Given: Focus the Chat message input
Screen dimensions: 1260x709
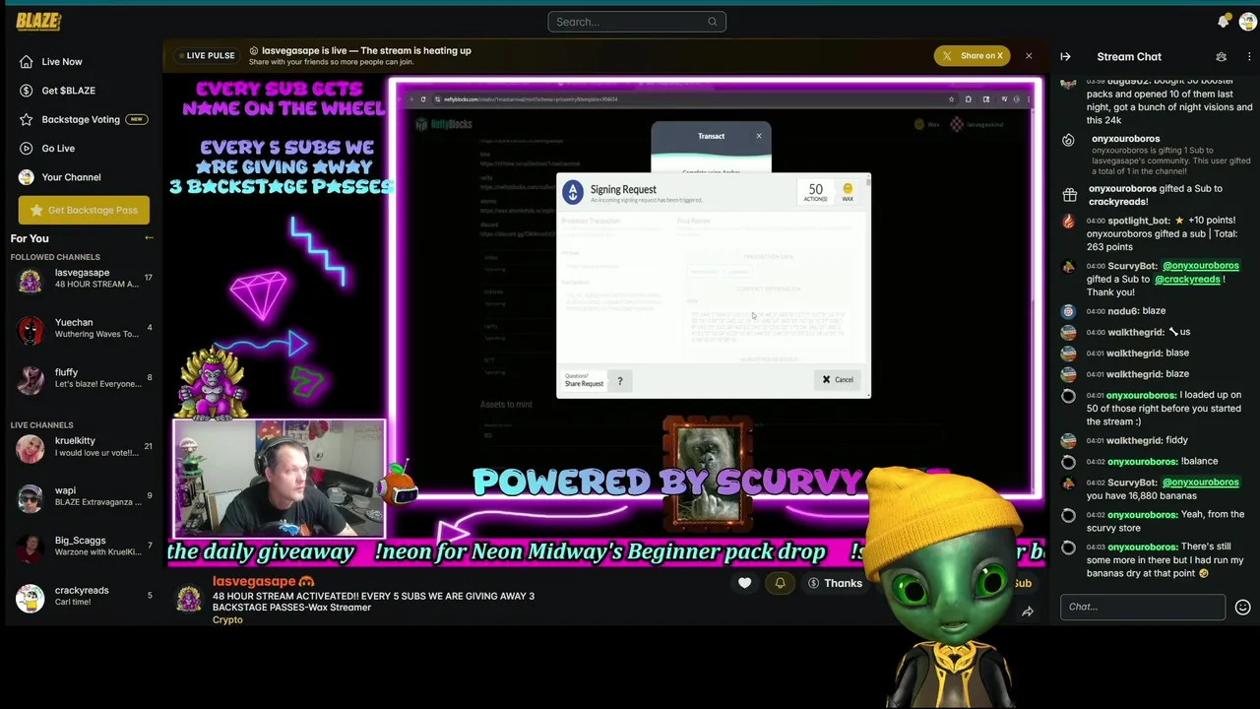Looking at the screenshot, I should coord(1143,607).
